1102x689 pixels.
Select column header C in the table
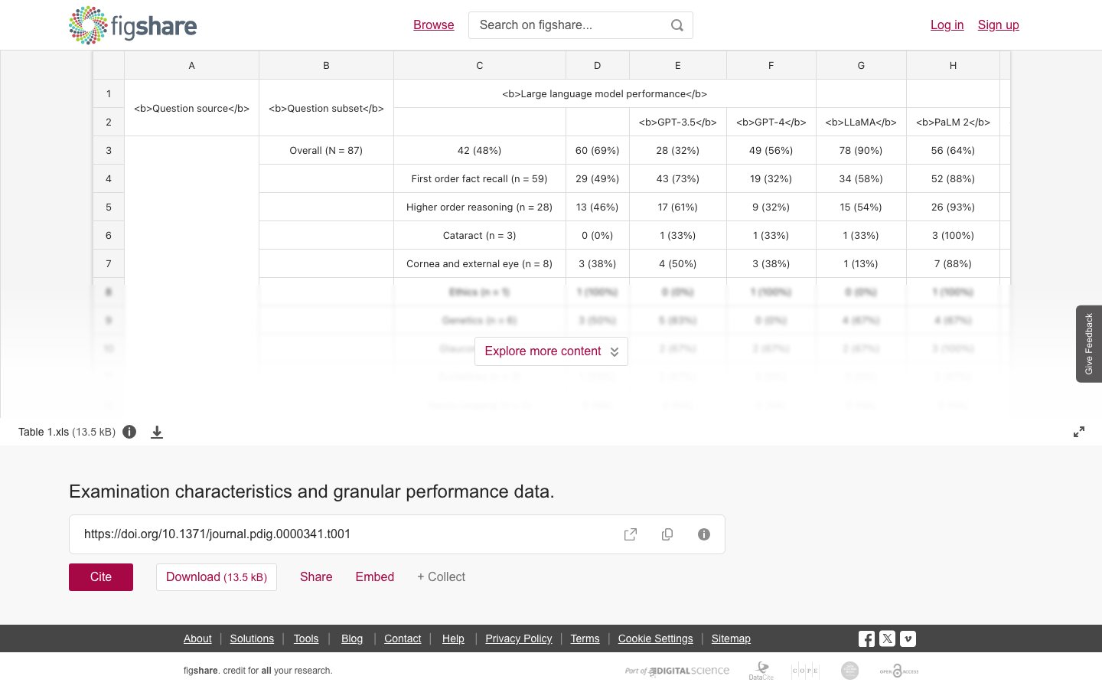[x=480, y=66]
